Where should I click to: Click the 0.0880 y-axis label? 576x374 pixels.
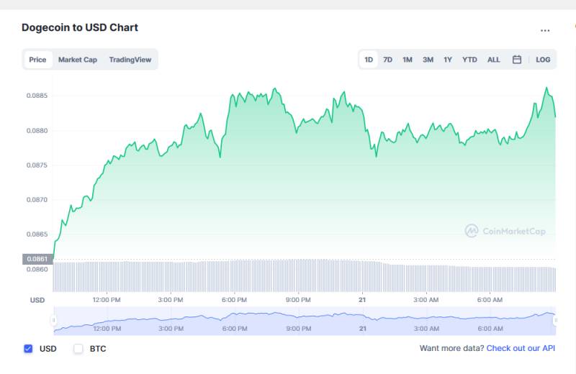37,131
